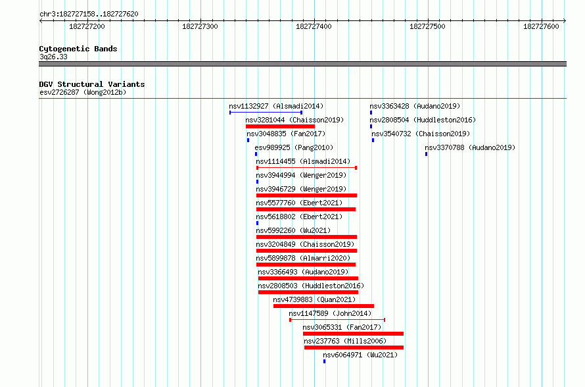Screen dimensions: 585x387
Task: Click the red bar under nsv3366493
Action: [x=308, y=278]
